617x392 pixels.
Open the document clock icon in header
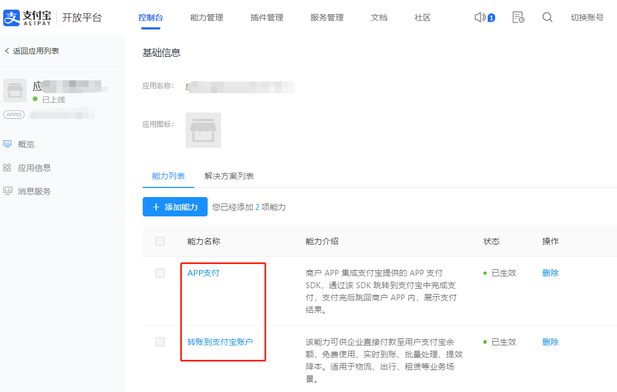coord(518,17)
